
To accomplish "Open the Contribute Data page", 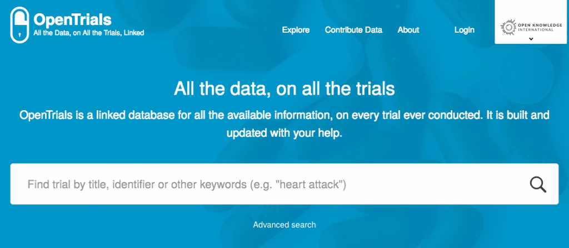I will pyautogui.click(x=353, y=30).
